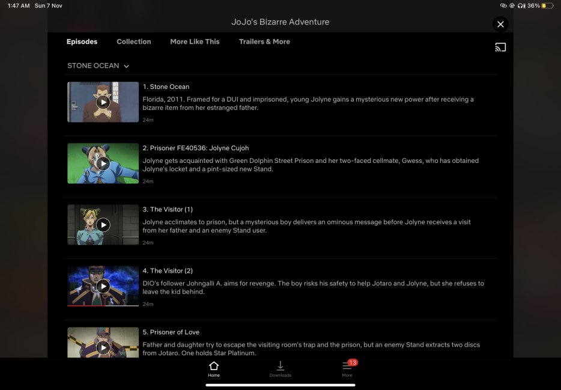Select the '3. The Visitor (1)' title
Screen dimensions: 561x390
pos(168,209)
